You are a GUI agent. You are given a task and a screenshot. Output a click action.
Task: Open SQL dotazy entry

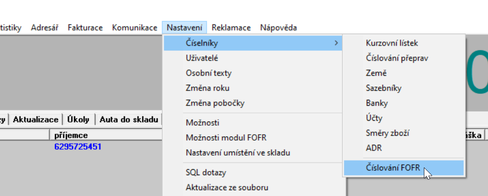point(206,172)
